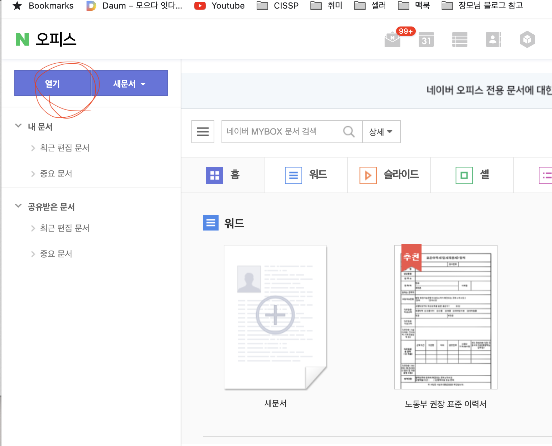Open the Naver Calendar icon

[x=426, y=39]
